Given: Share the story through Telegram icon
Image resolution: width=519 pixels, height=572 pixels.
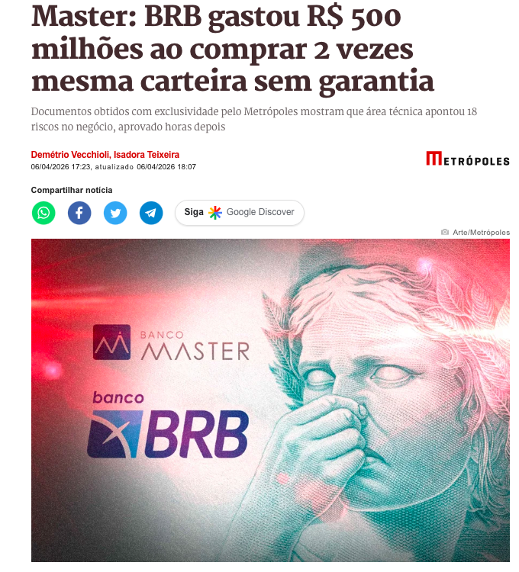Looking at the screenshot, I should pyautogui.click(x=151, y=213).
